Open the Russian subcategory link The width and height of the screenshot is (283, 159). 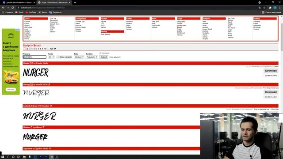point(78,29)
